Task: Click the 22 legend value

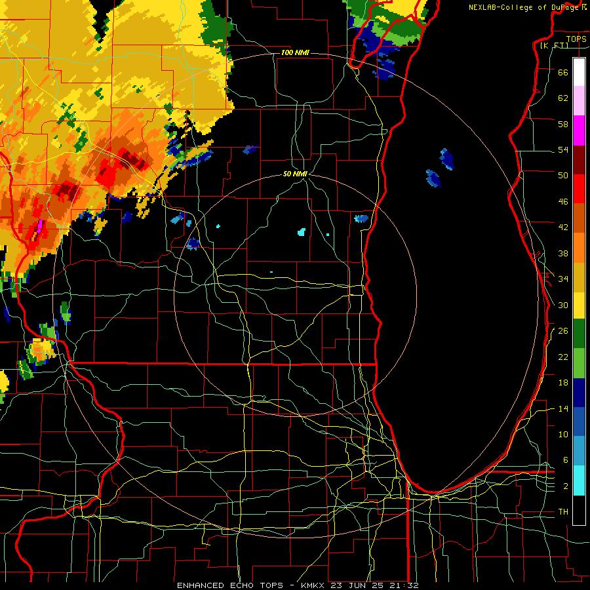Action: pos(563,357)
